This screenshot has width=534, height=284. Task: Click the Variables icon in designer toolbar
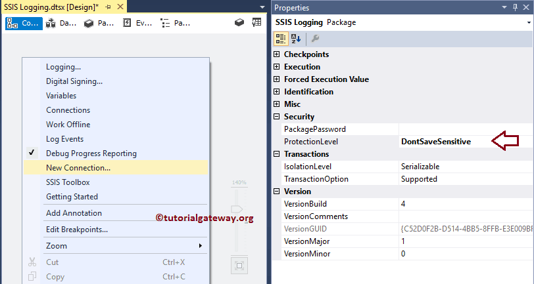point(256,23)
